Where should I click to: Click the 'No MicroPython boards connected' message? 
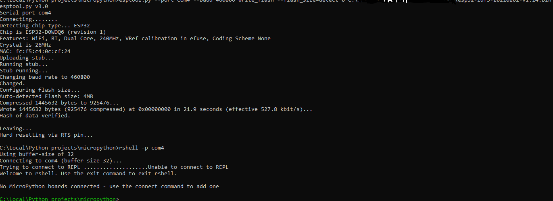pos(50,187)
